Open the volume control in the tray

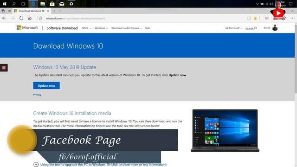[x=271, y=4]
